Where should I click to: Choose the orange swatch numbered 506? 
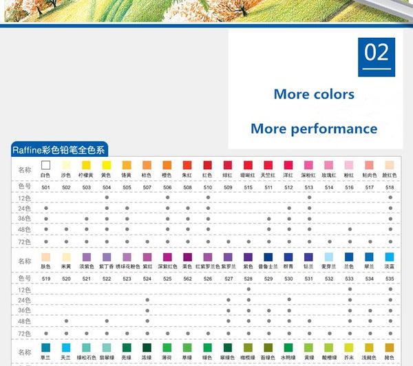(x=167, y=165)
